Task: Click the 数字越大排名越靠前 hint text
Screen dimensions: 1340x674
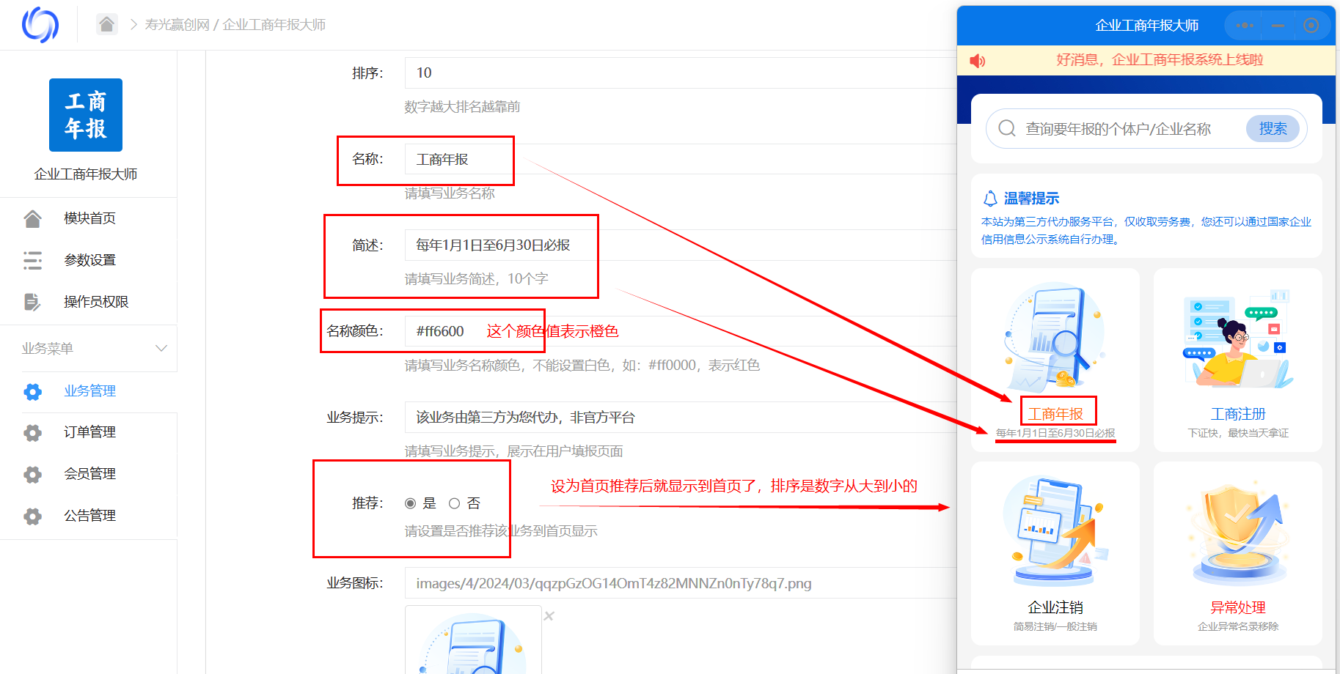Action: point(462,107)
